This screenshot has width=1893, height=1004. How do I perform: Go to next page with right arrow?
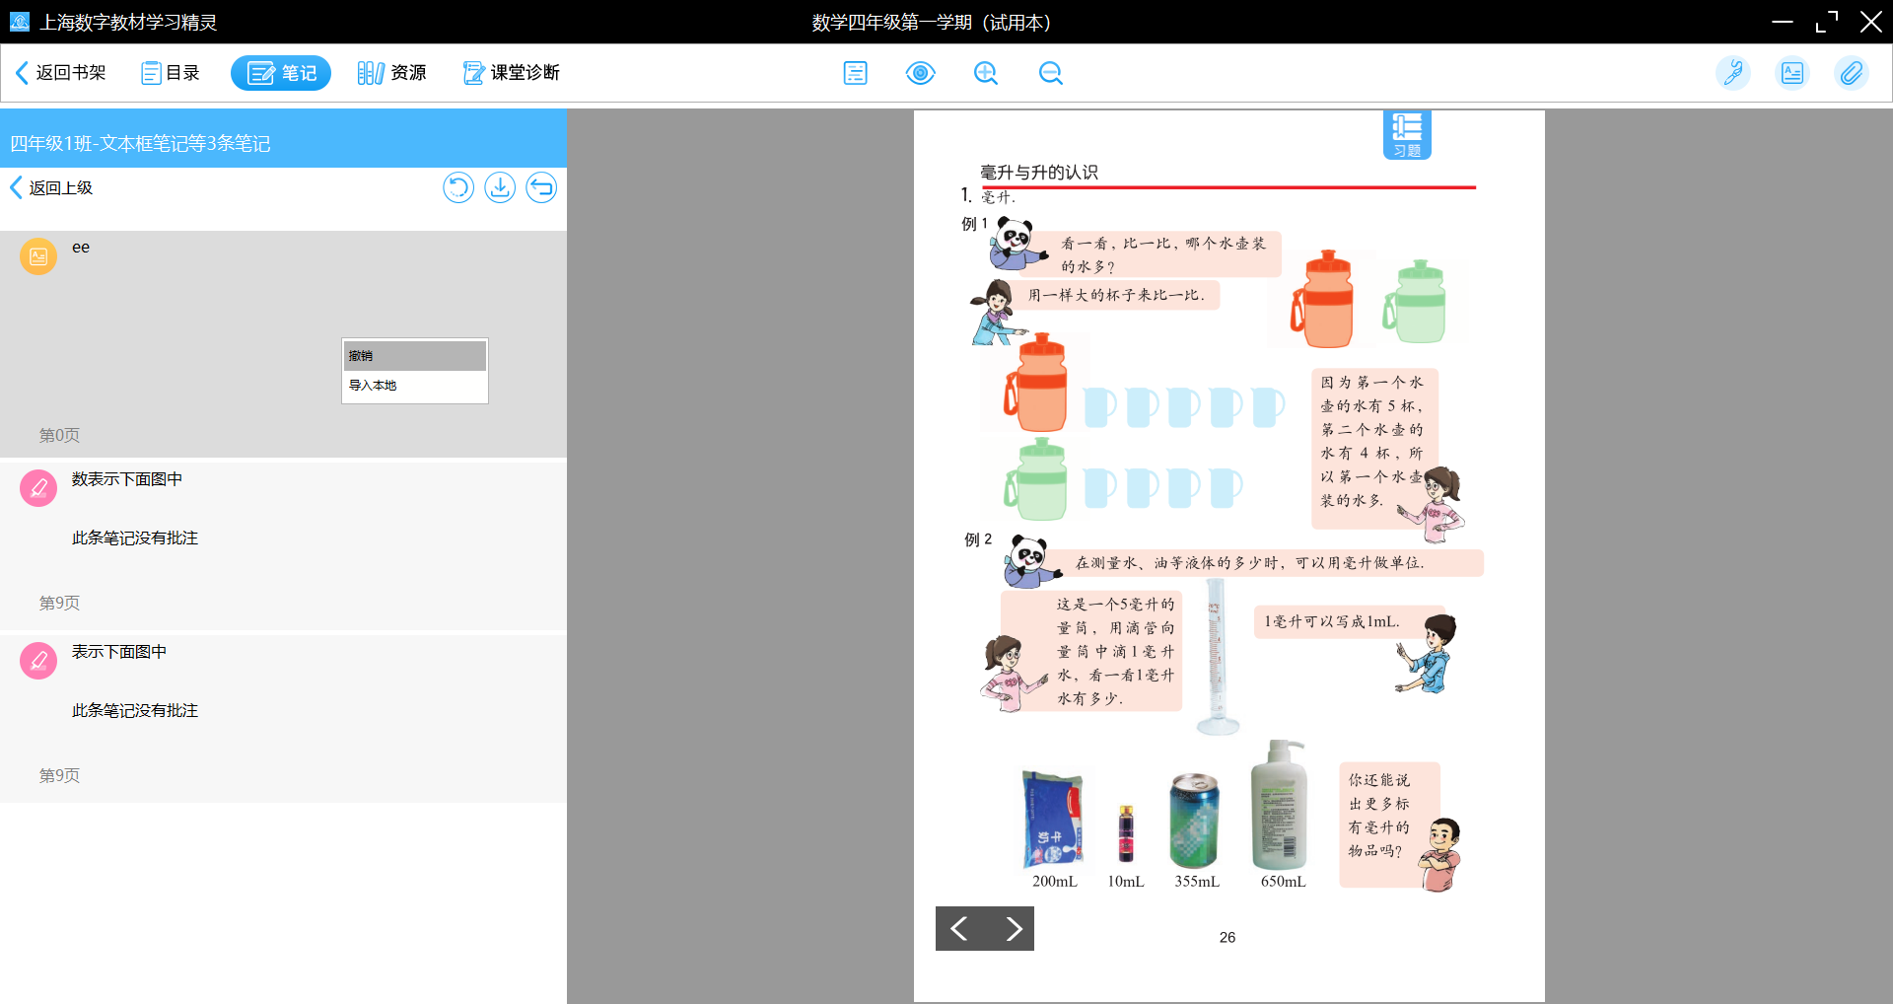(1013, 928)
